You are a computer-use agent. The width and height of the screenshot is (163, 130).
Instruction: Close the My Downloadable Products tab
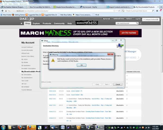coord(158,7)
